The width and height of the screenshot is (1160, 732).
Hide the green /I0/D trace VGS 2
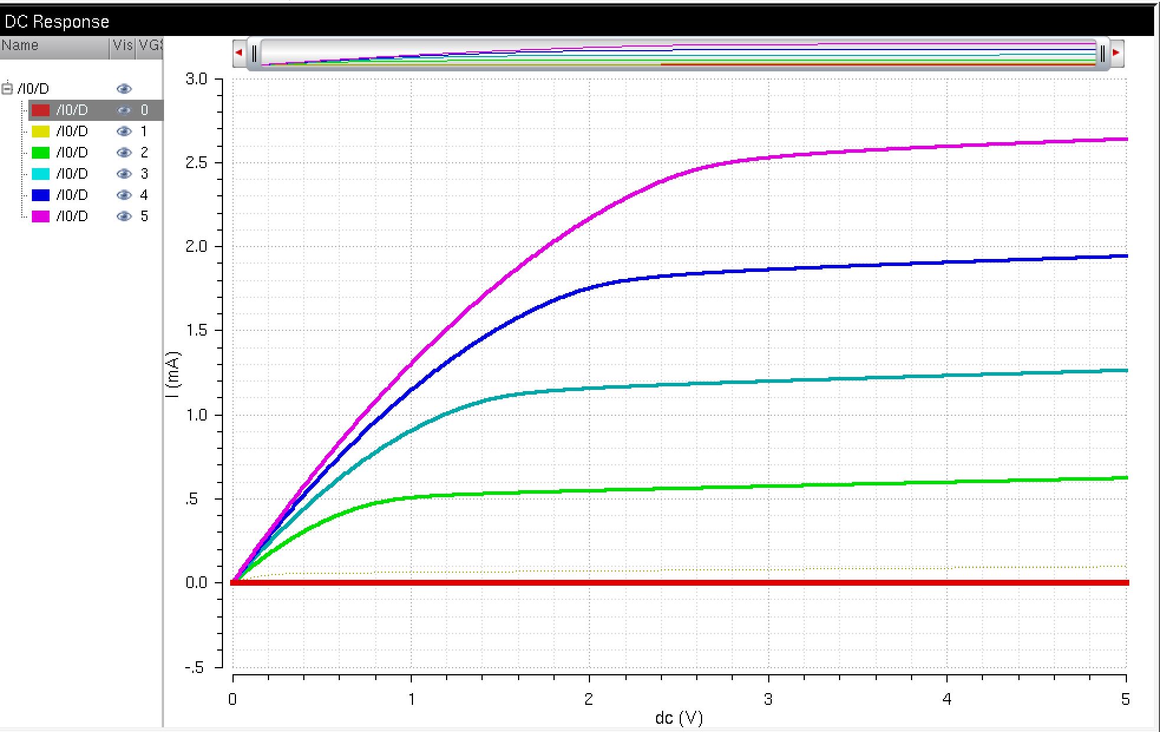pyautogui.click(x=124, y=153)
